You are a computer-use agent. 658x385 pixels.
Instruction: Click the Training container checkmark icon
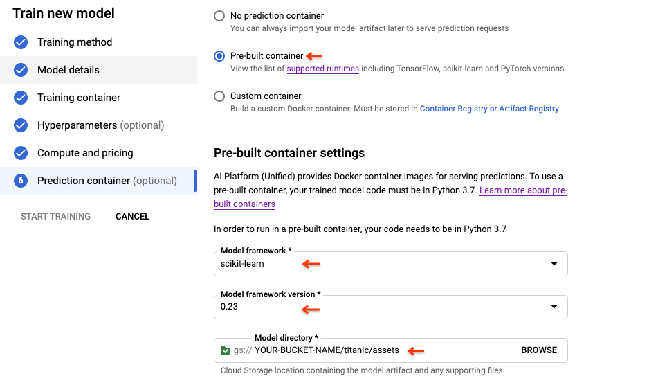[x=21, y=98]
